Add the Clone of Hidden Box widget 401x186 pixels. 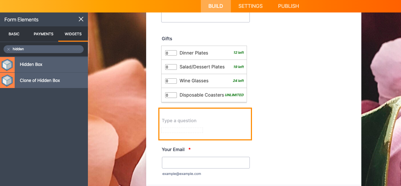pyautogui.click(x=40, y=81)
